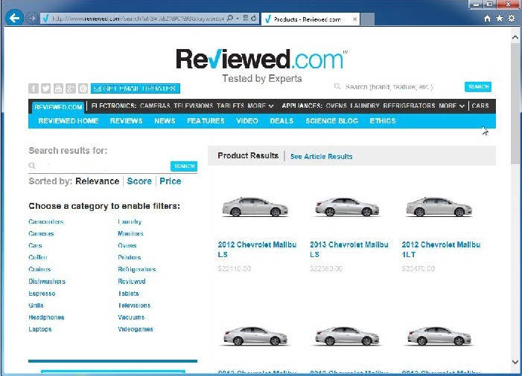Open Cameras in the Electronics menu
This screenshot has height=376, width=522.
tap(155, 106)
